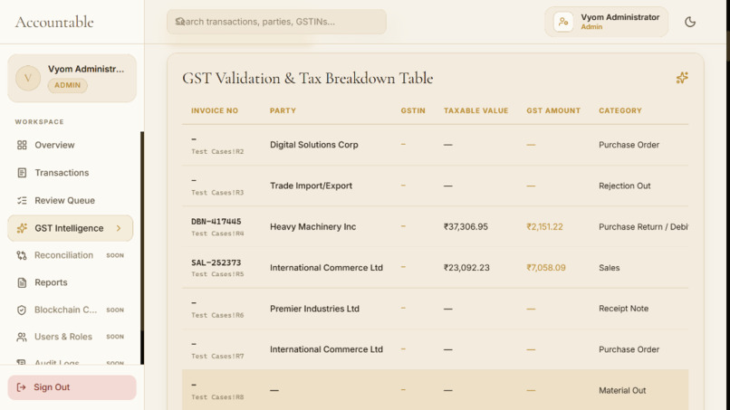Click GST Intelligence sparkle icon

(x=22, y=228)
